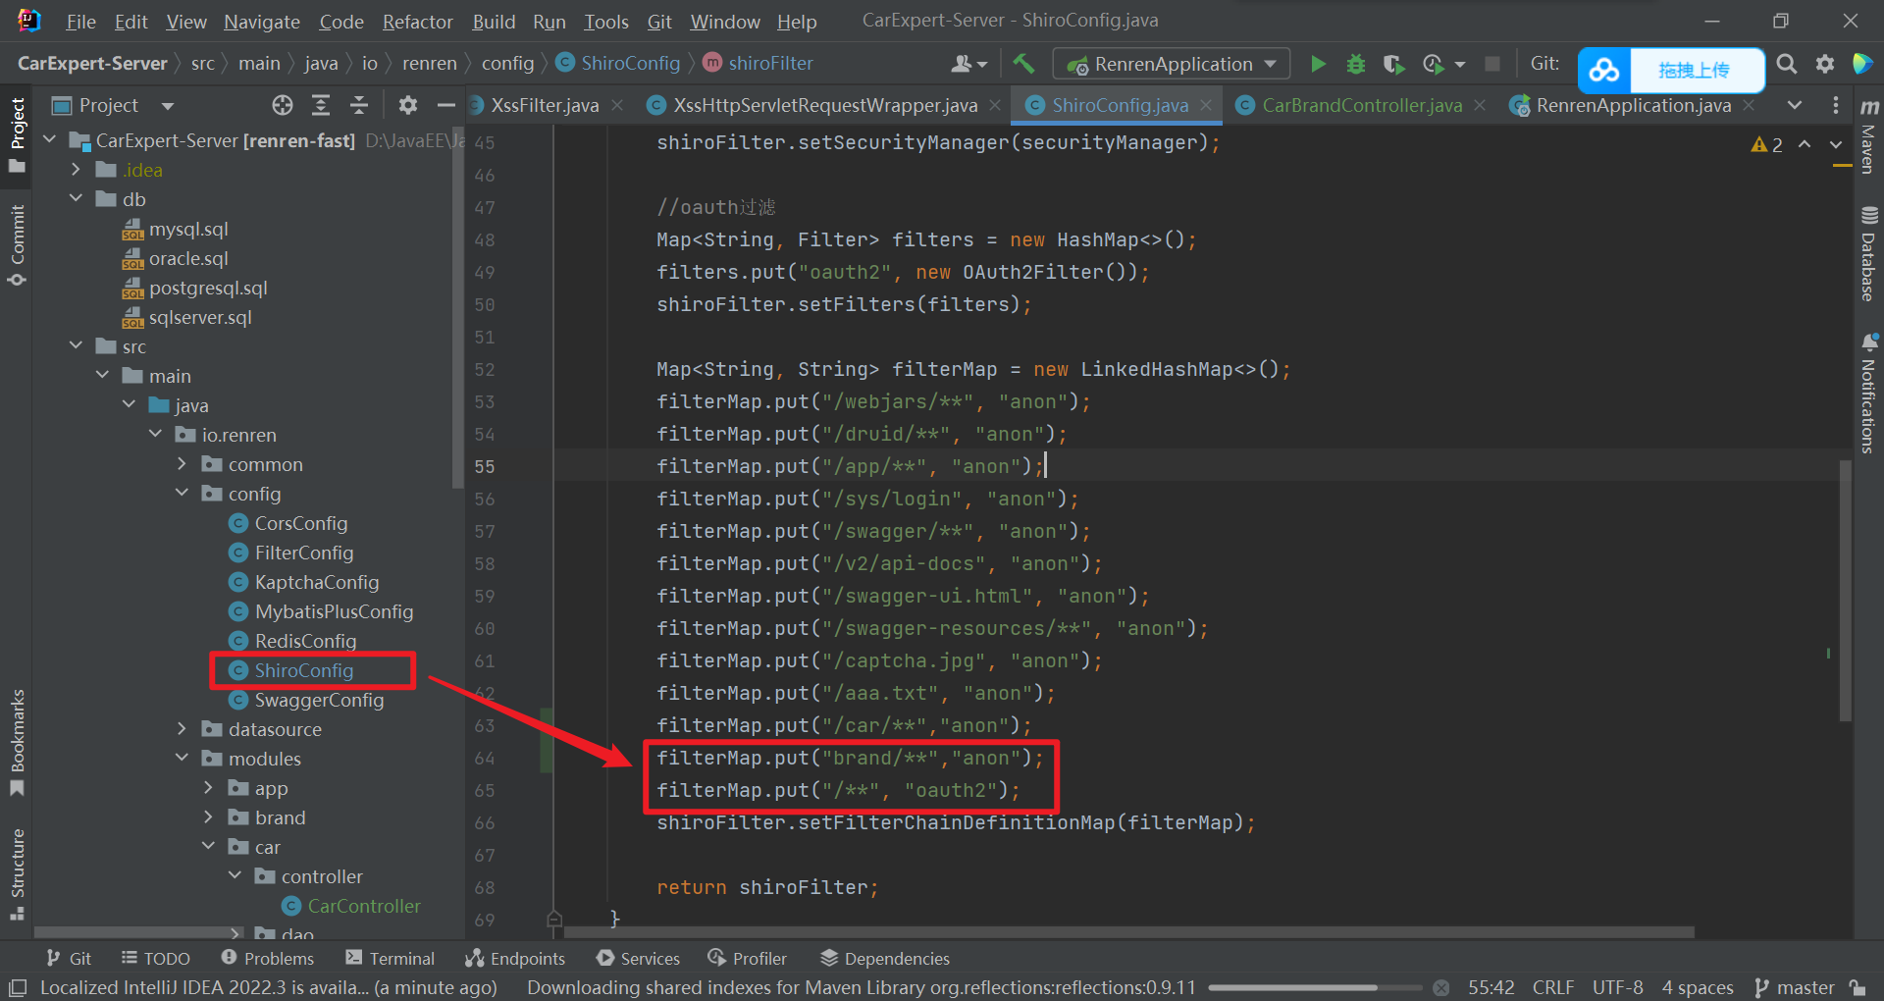Open the Structure tool window
This screenshot has width=1884, height=1001.
pos(17,874)
